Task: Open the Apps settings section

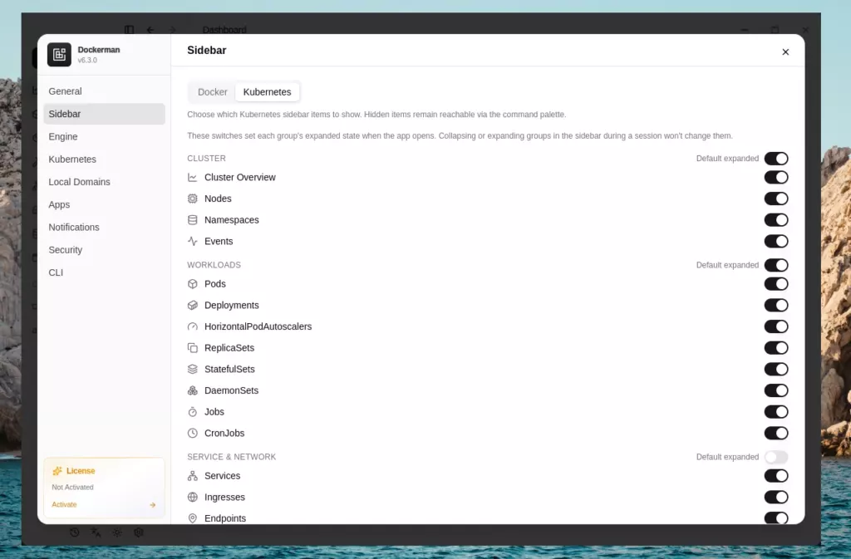Action: click(x=104, y=204)
